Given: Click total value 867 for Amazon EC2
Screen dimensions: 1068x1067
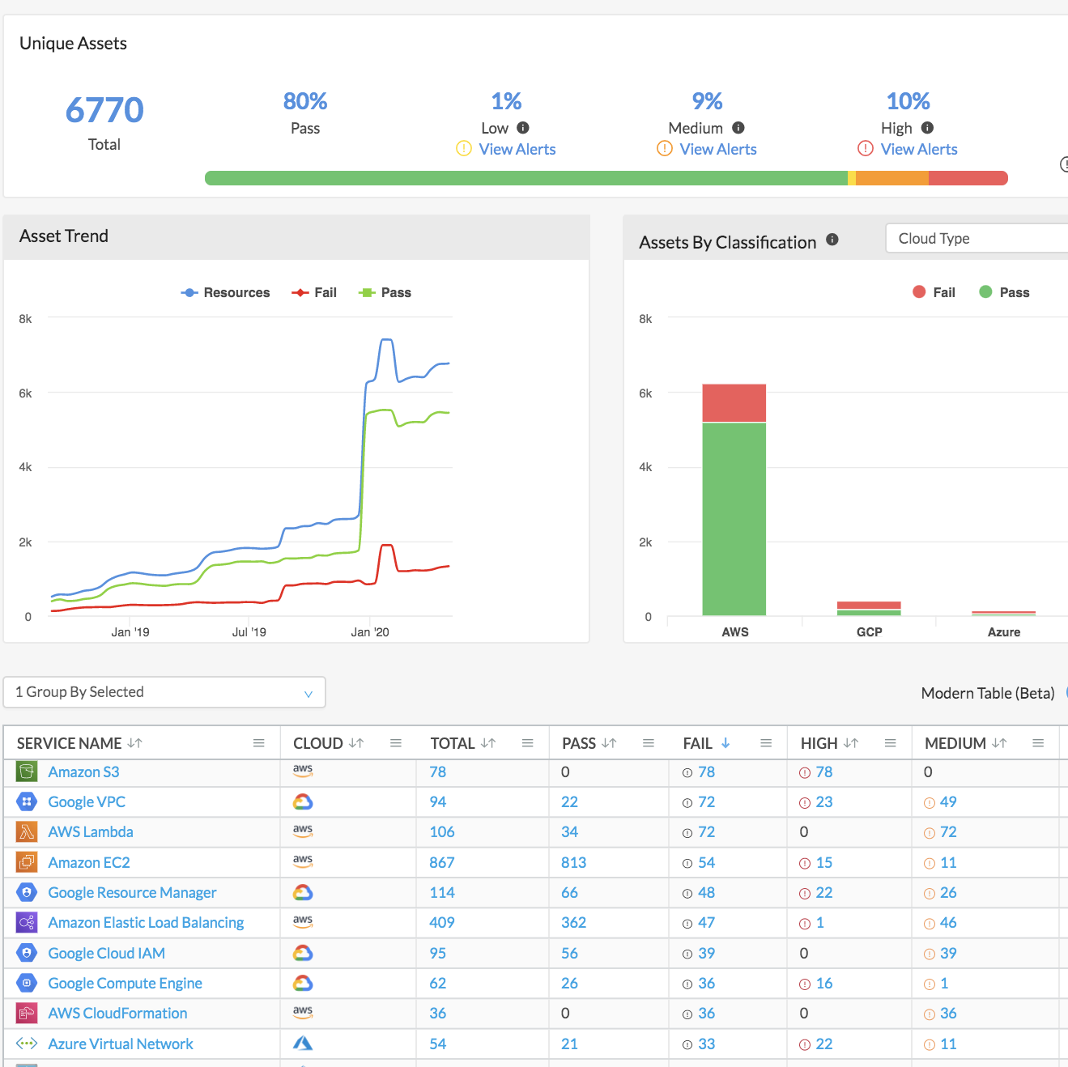Looking at the screenshot, I should (x=442, y=862).
